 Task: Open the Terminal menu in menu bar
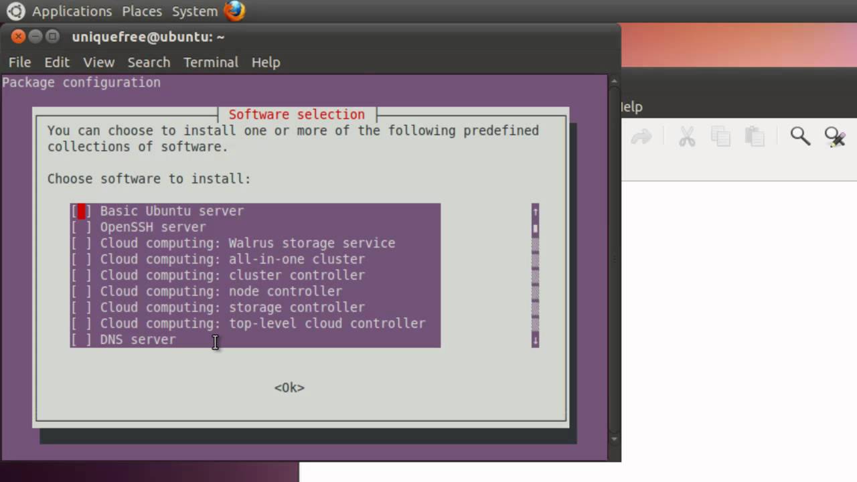click(211, 62)
